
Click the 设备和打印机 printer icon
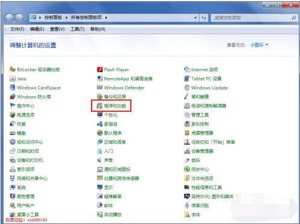[x=13, y=160]
